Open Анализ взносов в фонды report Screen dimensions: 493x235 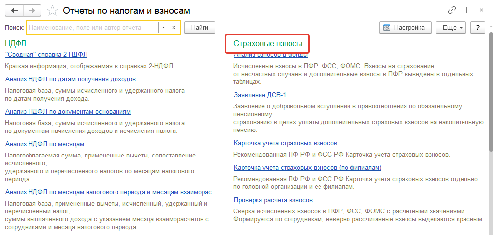[x=271, y=56]
